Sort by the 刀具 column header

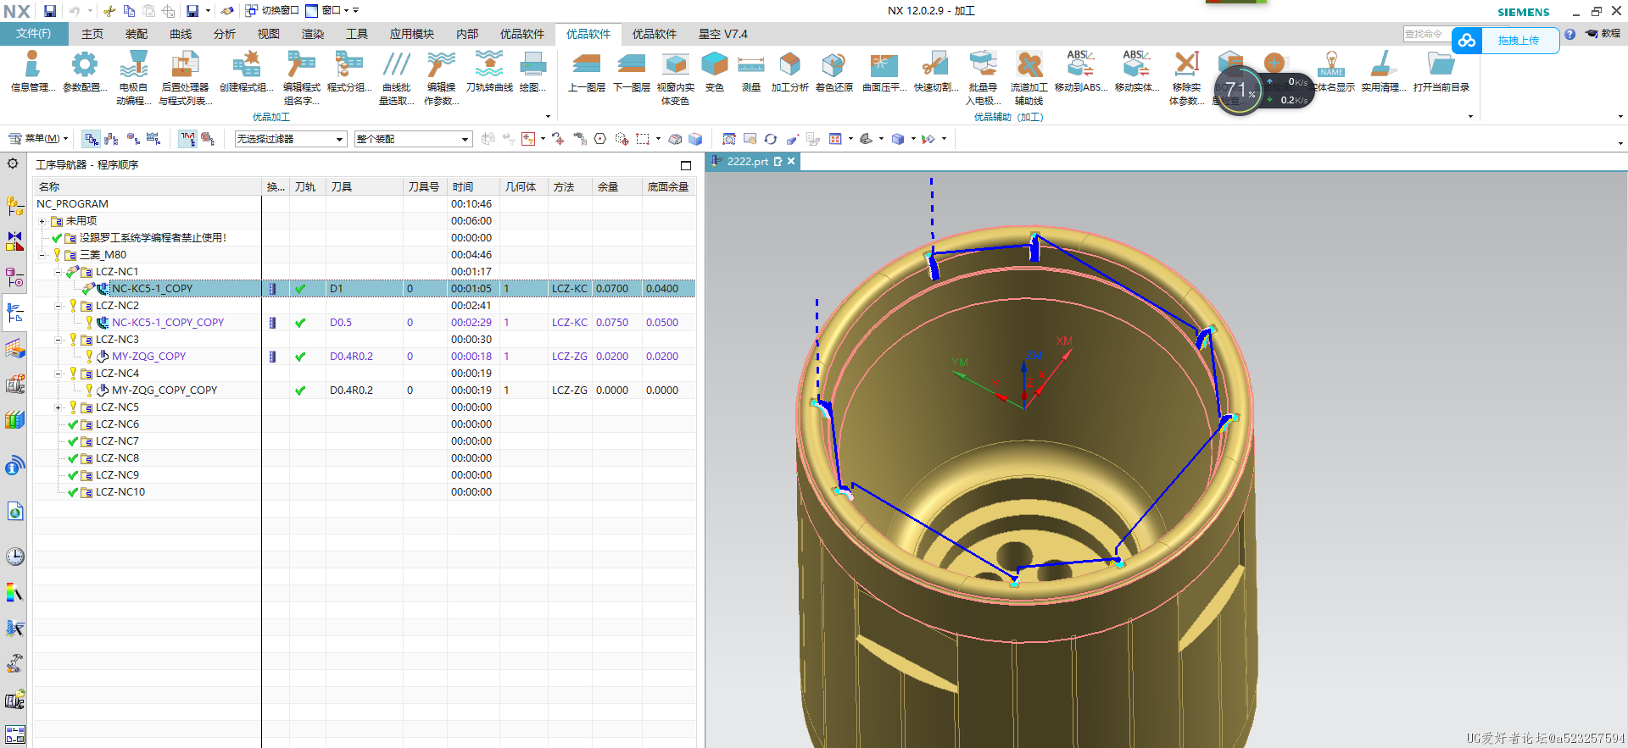coord(365,186)
